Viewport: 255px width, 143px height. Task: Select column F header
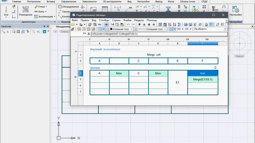(203, 43)
